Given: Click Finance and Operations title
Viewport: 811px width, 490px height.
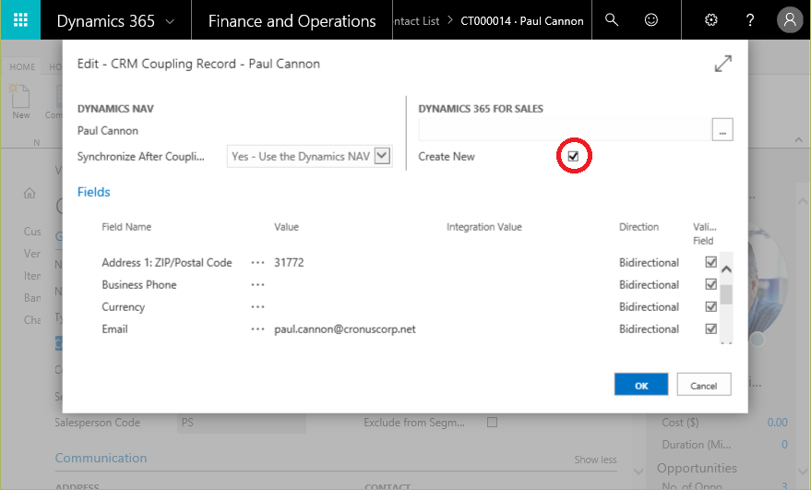Looking at the screenshot, I should (x=292, y=20).
